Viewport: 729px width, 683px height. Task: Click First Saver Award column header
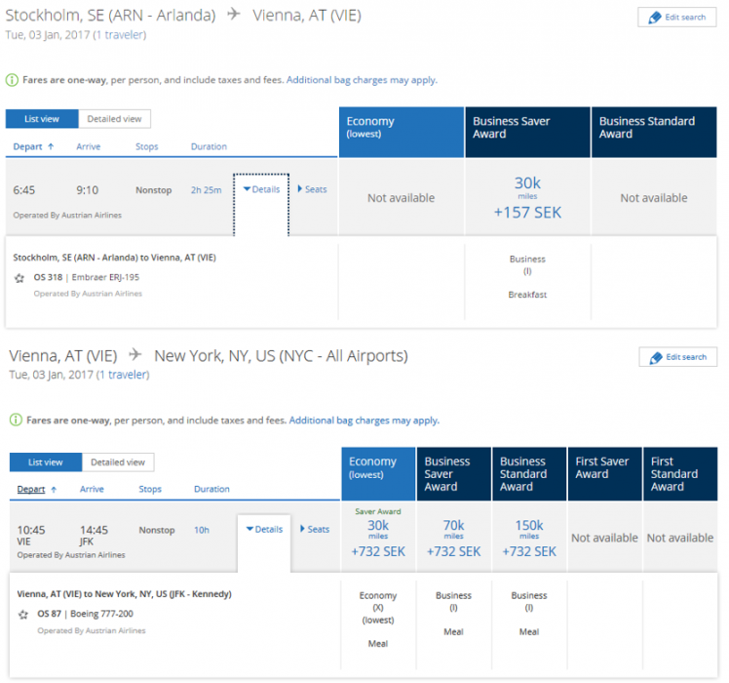pos(604,474)
